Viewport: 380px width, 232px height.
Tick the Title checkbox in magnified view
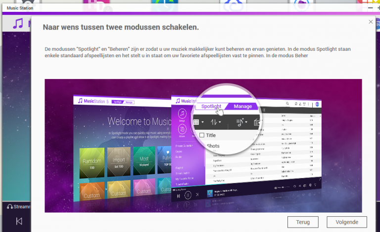(202, 135)
